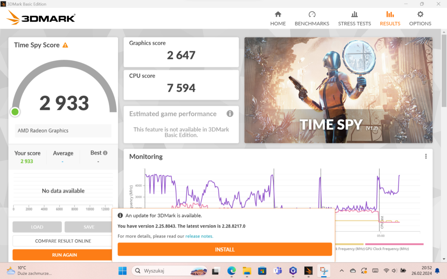The height and width of the screenshot is (279, 447).
Task: Click the STRESS TESTS bar chart icon
Action: 354,14
